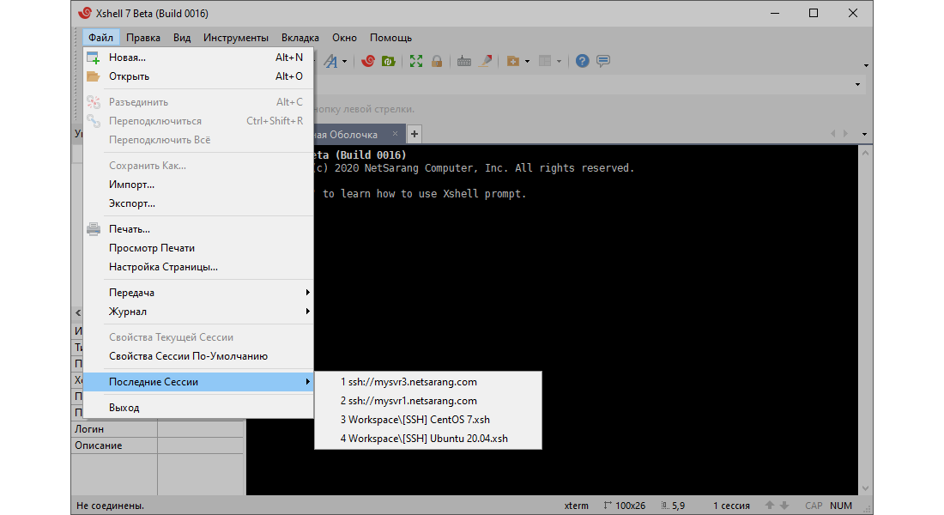944x515 pixels.
Task: Click the speech bubble feedback icon
Action: point(603,61)
